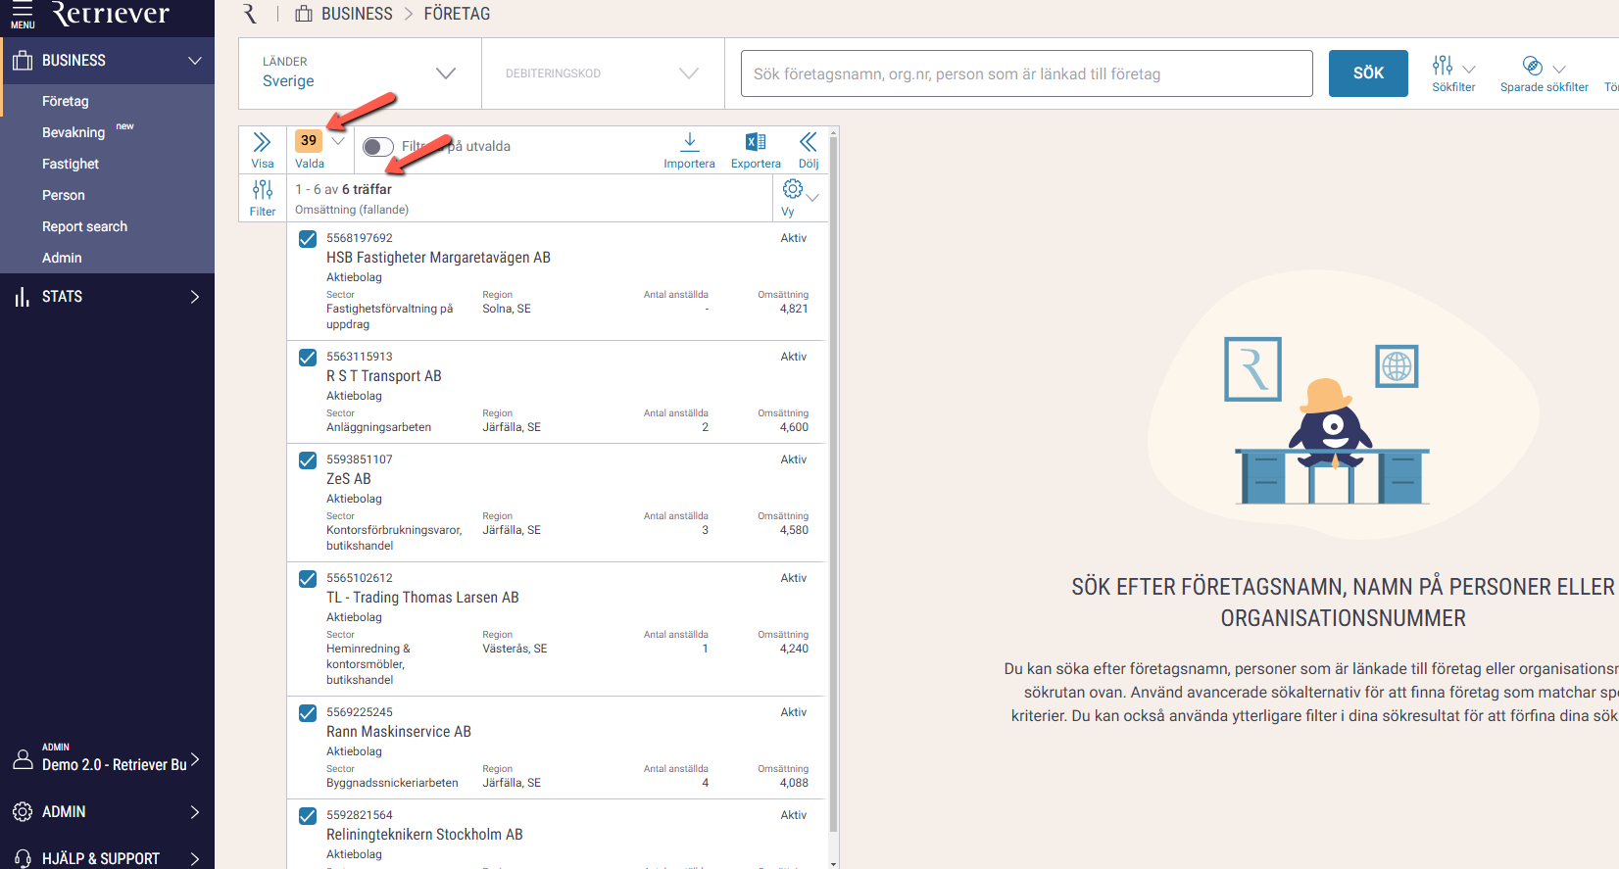Open HSB Fastigheter Margaretavägen AB company

click(438, 258)
